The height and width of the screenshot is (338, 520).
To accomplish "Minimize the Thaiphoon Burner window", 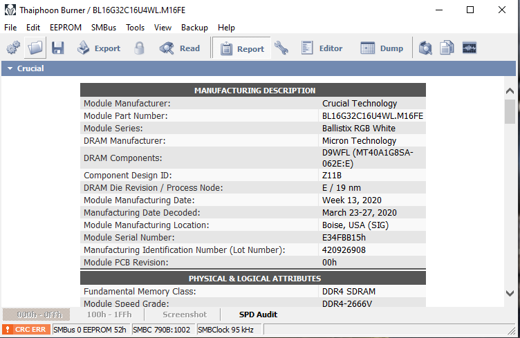I will tap(439, 10).
